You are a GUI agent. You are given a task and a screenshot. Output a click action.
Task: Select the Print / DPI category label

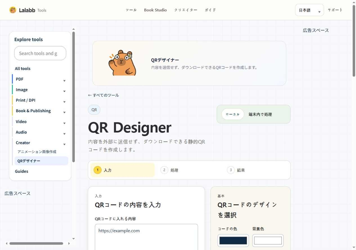25,100
